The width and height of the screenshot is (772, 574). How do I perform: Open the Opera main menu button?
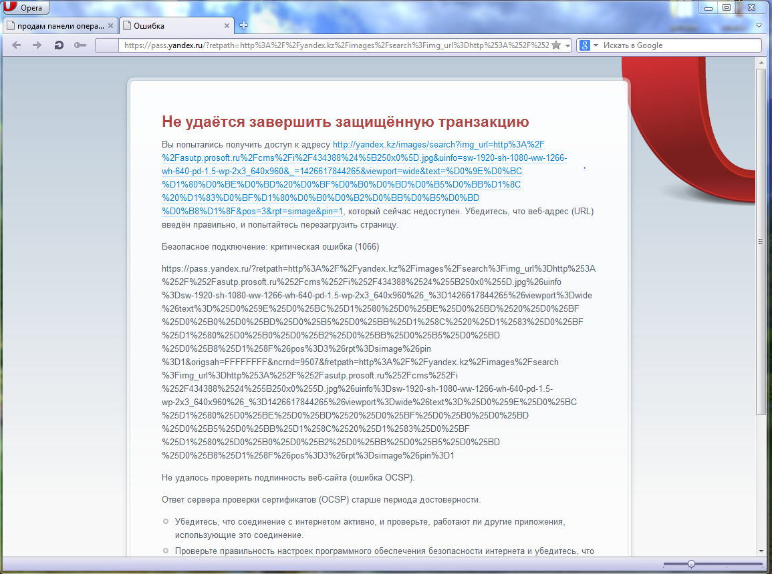[x=25, y=7]
